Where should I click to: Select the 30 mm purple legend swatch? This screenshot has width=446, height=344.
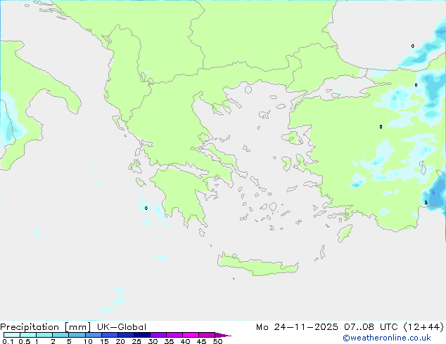(x=158, y=335)
